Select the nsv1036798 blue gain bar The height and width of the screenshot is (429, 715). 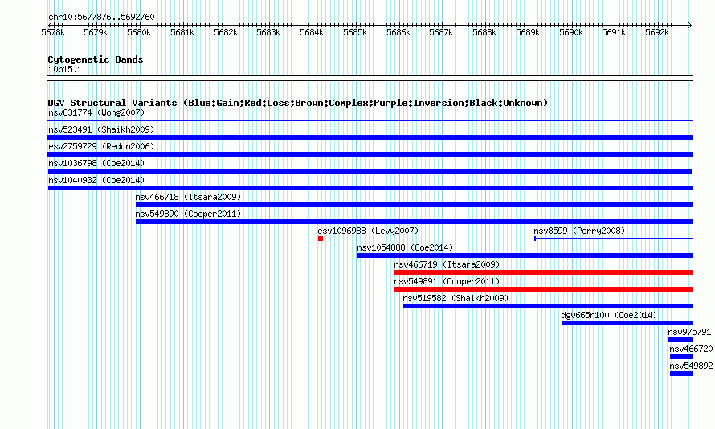tap(370, 171)
